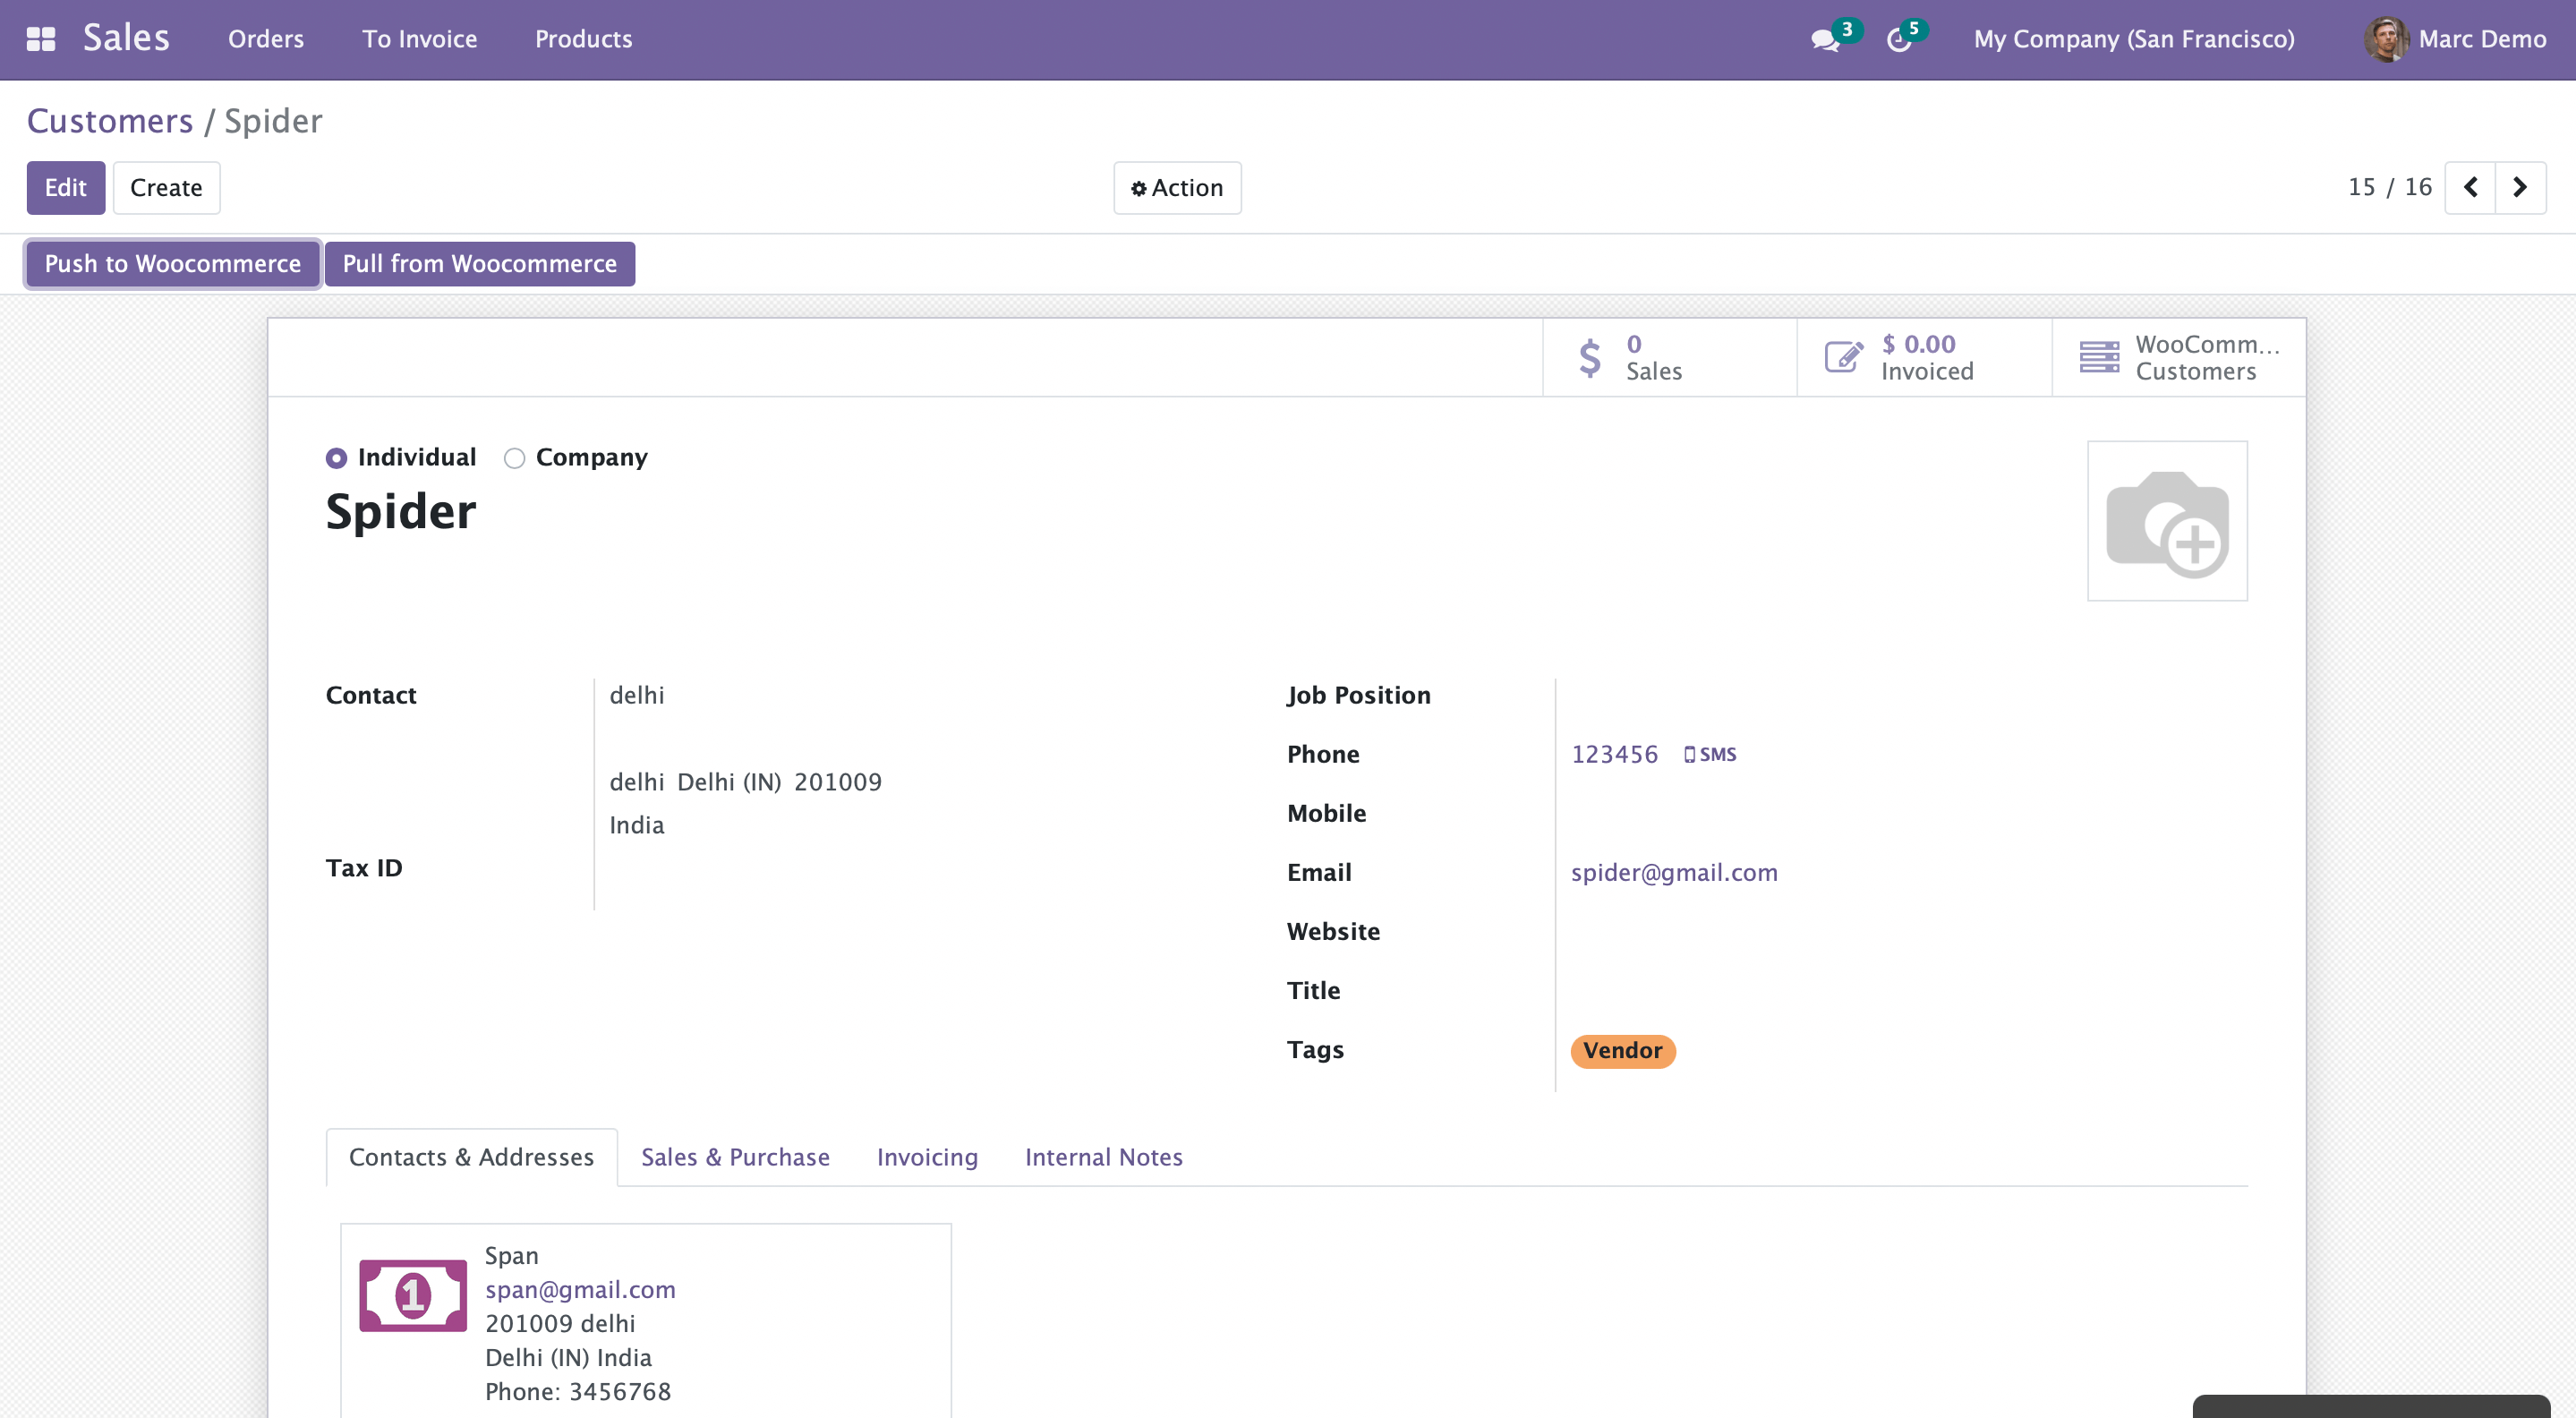Open the activities clock icon
Screen dimensions: 2576x1418
click(x=1898, y=40)
